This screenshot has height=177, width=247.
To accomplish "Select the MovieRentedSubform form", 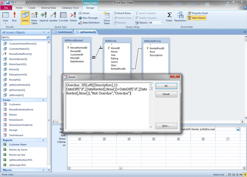I will [21, 110].
